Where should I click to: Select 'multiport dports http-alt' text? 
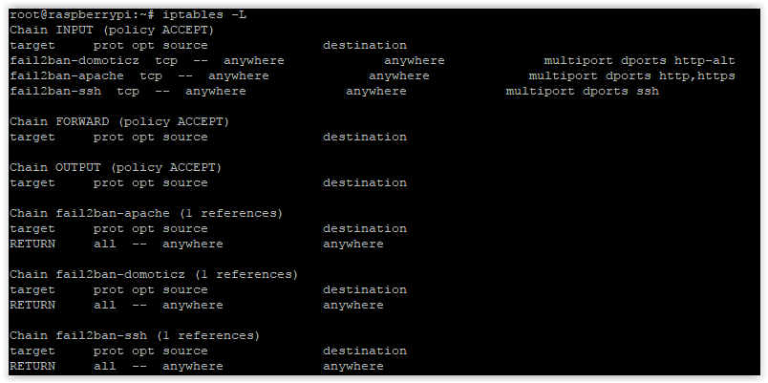click(x=639, y=61)
